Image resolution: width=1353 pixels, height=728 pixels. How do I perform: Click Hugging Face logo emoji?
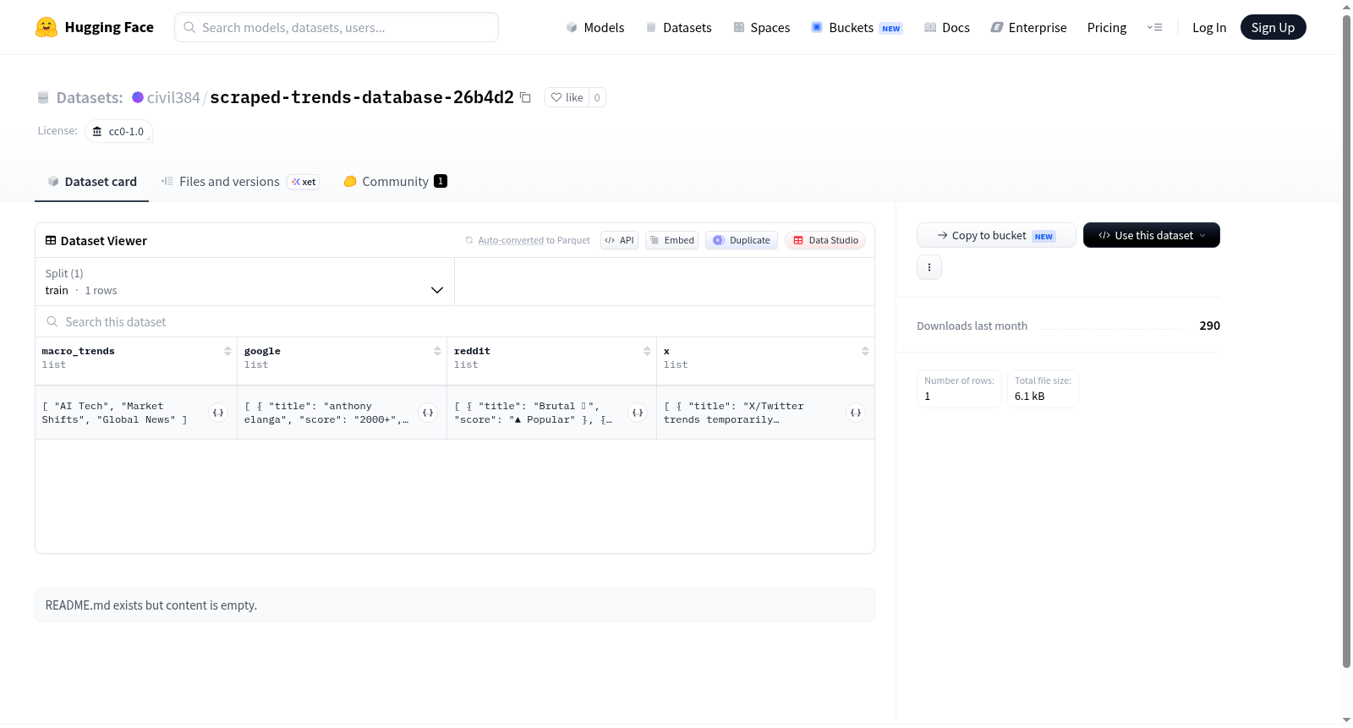click(47, 27)
